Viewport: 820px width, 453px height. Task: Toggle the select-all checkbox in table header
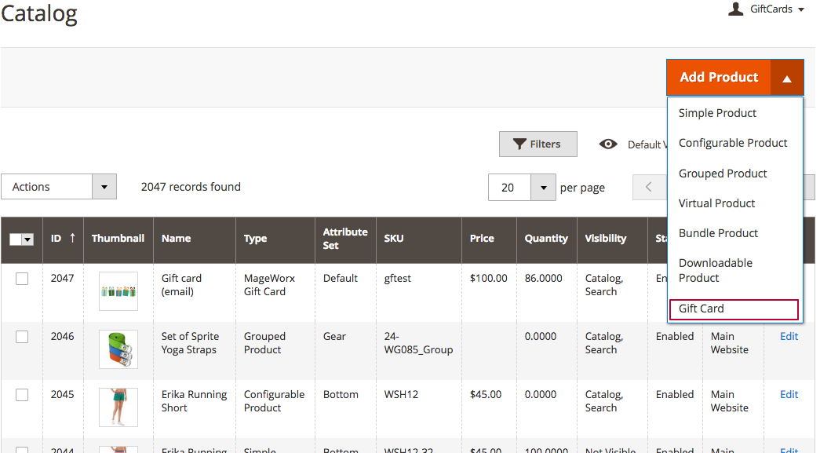(x=16, y=239)
